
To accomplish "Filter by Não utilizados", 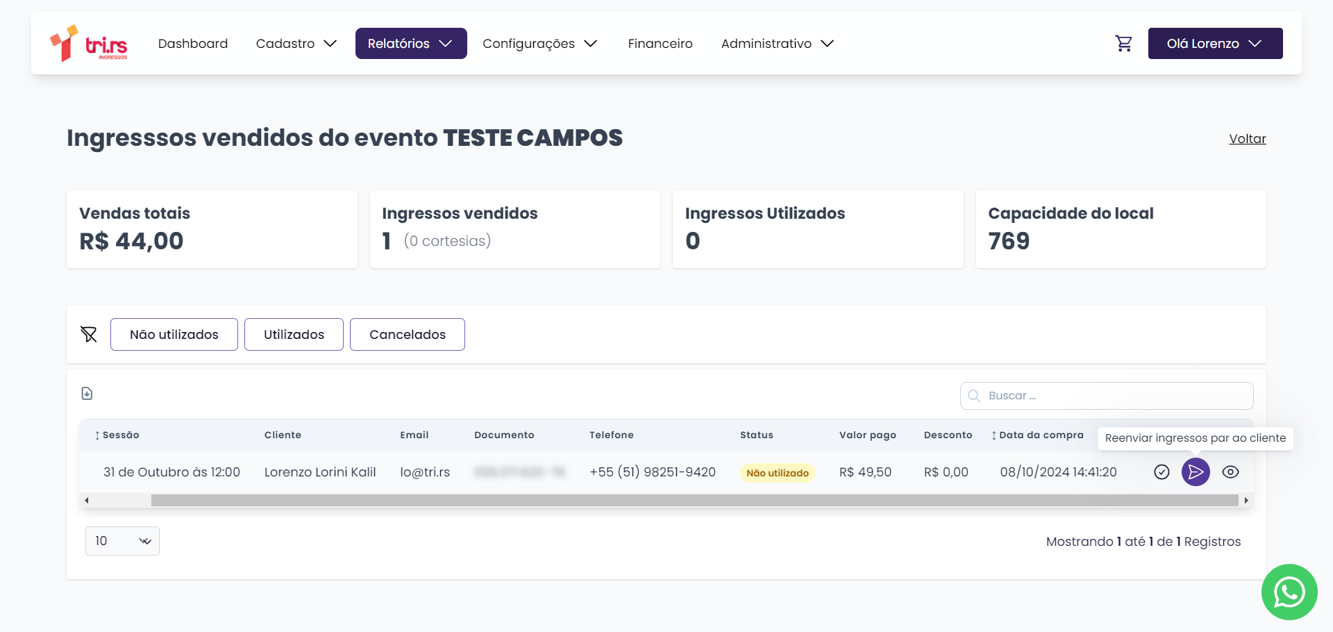I will coord(174,335).
